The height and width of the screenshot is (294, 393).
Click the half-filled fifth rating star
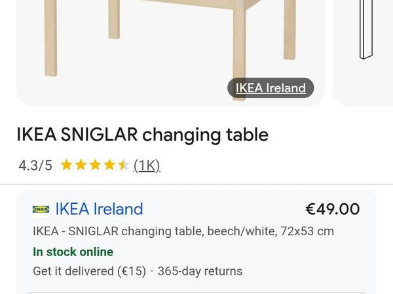[124, 165]
